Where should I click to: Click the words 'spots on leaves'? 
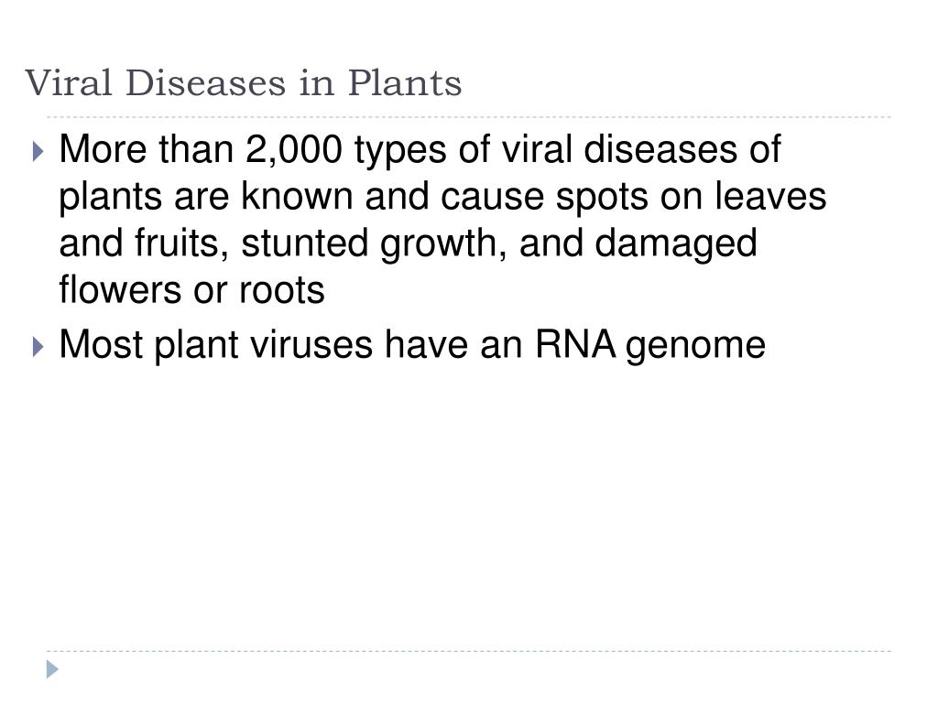click(x=691, y=198)
